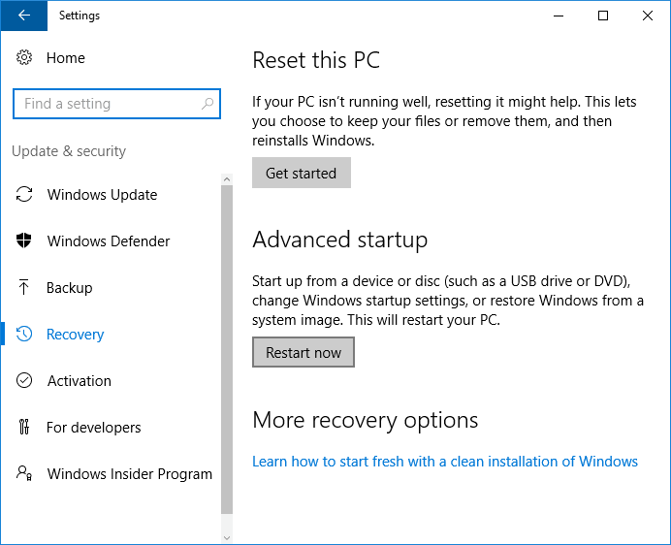Click the Windows Update refresh icon
Viewport: 671px width, 545px height.
[x=24, y=194]
